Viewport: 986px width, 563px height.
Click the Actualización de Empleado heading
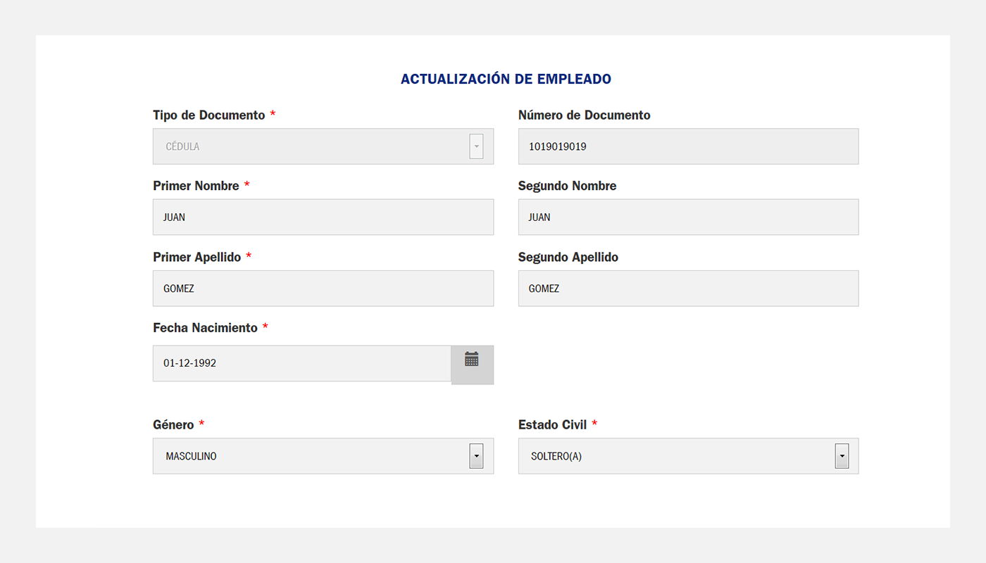pos(506,80)
